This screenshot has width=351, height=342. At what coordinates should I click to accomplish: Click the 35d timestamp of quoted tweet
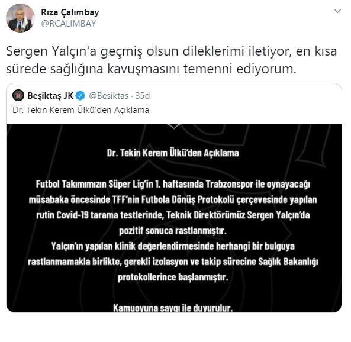pyautogui.click(x=143, y=96)
